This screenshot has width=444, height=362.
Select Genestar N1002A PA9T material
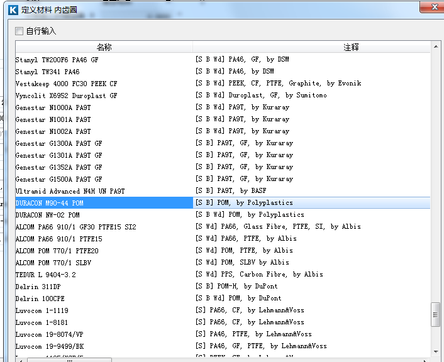coord(53,131)
